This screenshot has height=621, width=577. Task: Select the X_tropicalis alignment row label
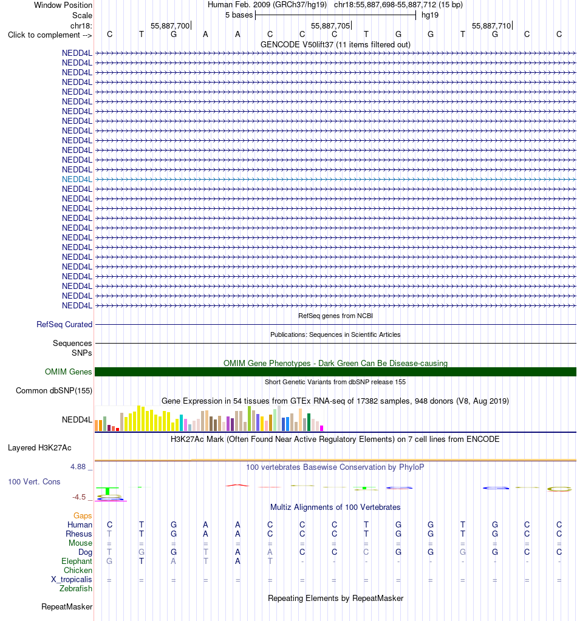pyautogui.click(x=71, y=579)
